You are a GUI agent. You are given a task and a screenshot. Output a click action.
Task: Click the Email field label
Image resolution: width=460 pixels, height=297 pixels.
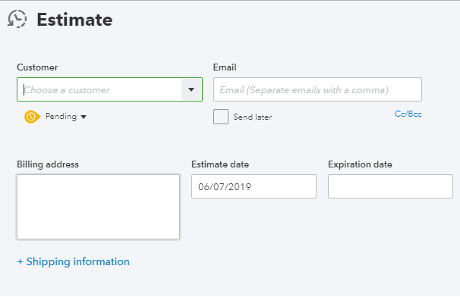click(x=225, y=67)
